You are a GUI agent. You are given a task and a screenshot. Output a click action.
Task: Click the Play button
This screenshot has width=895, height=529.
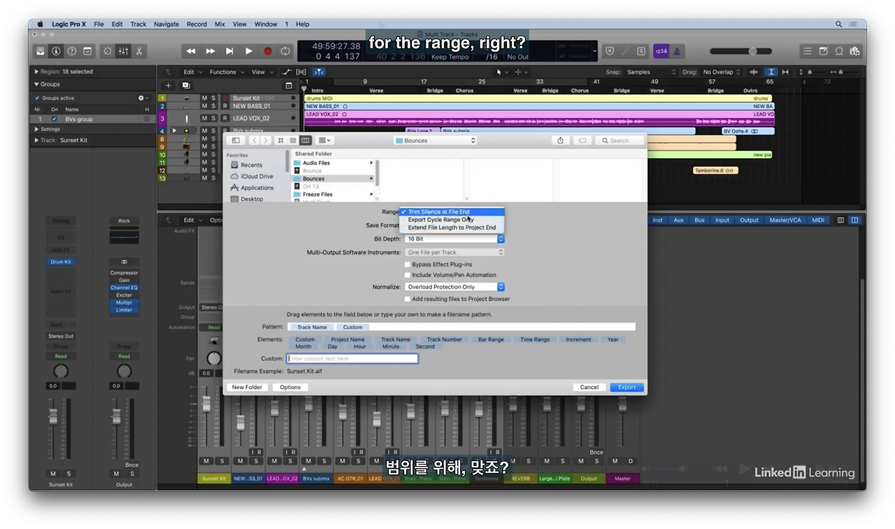[x=249, y=51]
